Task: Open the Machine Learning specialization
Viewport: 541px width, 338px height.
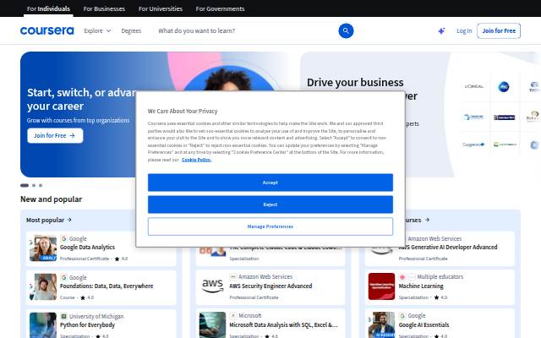Action: 421,286
